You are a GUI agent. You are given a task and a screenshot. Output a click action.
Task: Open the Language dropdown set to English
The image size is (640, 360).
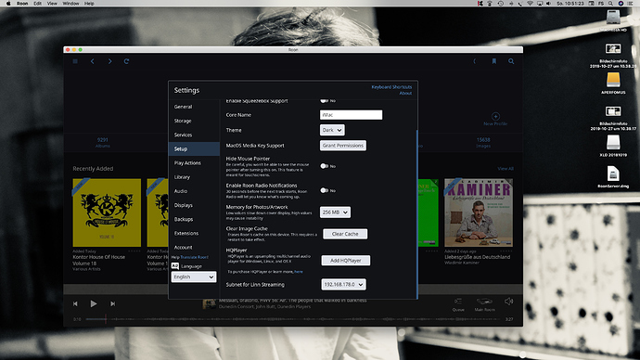(x=194, y=276)
